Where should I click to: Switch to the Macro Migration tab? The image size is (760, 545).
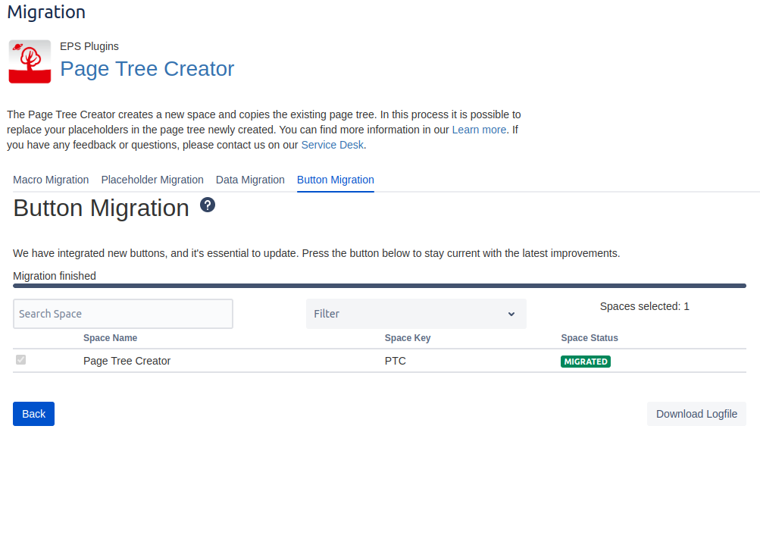point(51,180)
